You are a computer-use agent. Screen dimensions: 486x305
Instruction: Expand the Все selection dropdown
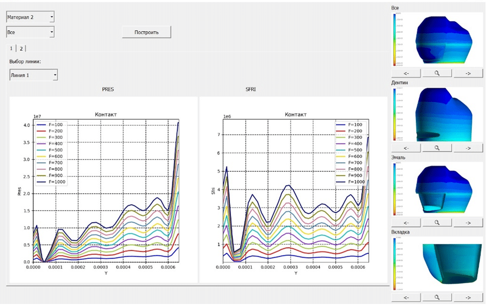click(30, 32)
